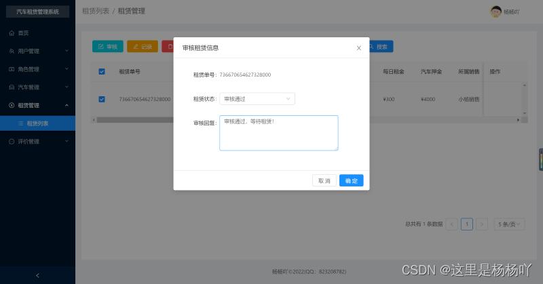Click the 取消 button
Screen dimensions: 543x284
point(324,180)
